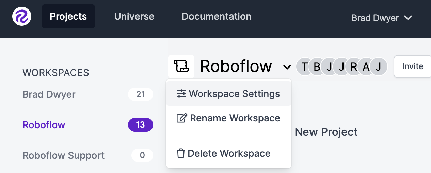Viewport: 431px width, 173px height.
Task: Click the trash icon for Delete Workspace
Action: (181, 153)
